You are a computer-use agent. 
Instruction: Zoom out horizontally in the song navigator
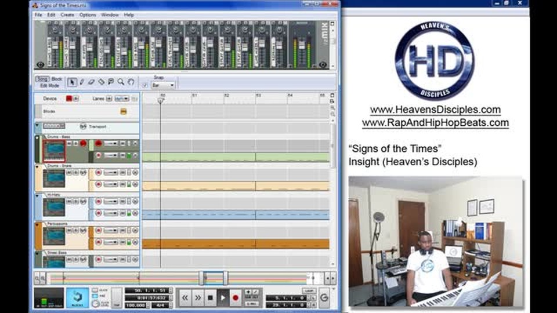coord(37,279)
